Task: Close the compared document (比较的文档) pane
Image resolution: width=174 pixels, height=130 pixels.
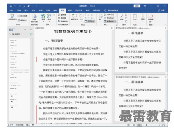Action: coord(112,28)
